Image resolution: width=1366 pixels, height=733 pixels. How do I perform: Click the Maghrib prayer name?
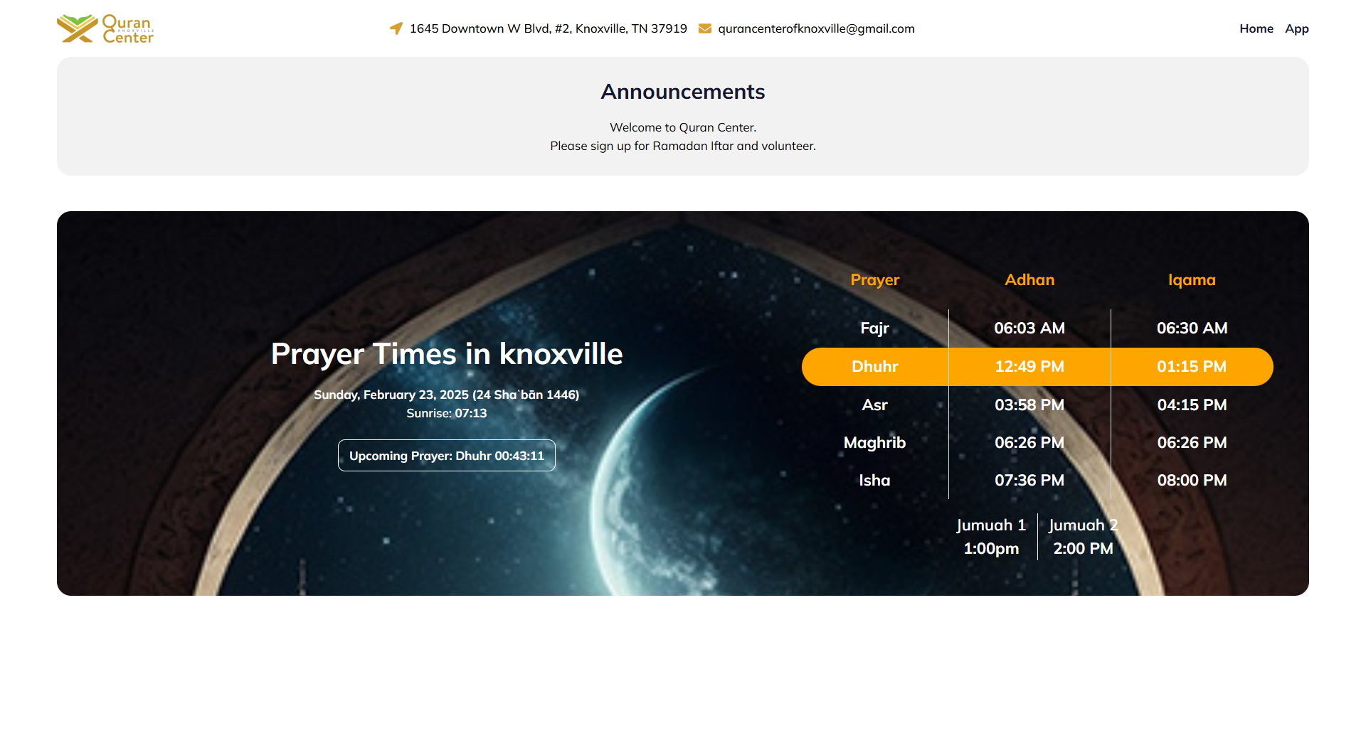[874, 443]
